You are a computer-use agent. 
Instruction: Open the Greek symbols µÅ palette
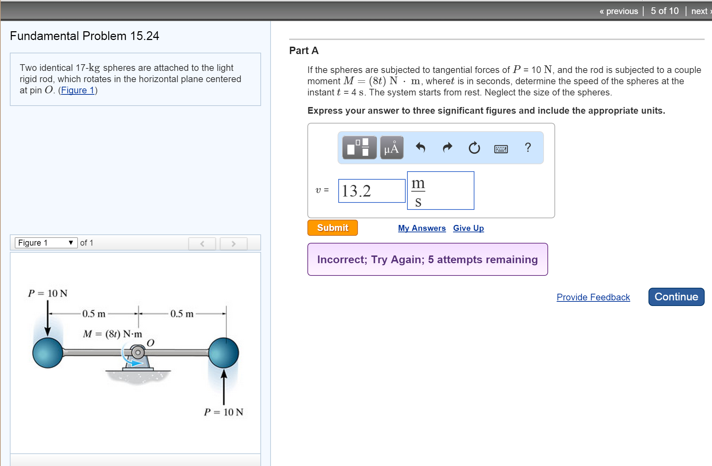391,148
